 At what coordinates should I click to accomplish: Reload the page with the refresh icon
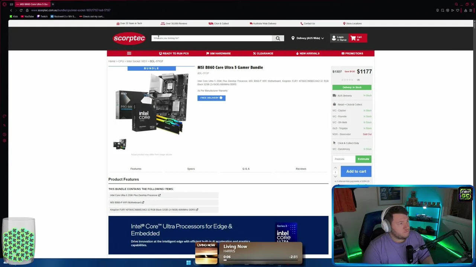pyautogui.click(x=21, y=10)
